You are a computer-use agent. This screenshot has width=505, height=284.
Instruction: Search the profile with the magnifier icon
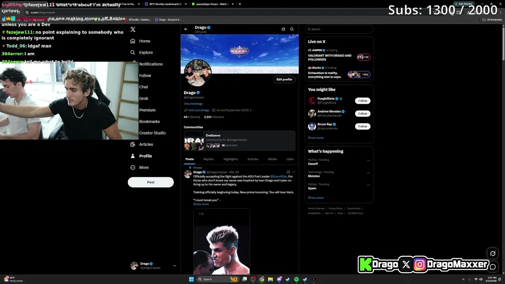coord(292,29)
